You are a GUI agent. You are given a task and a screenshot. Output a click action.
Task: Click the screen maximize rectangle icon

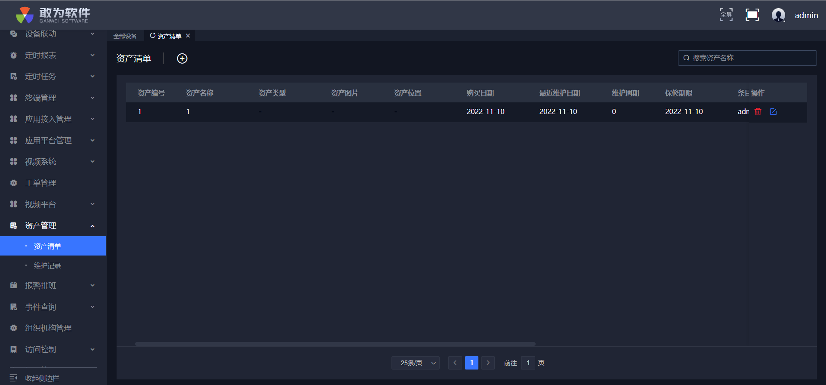point(752,15)
